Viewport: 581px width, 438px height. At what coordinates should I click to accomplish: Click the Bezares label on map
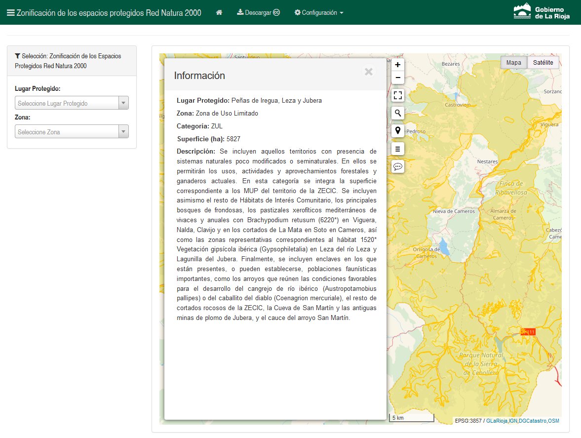point(451,64)
